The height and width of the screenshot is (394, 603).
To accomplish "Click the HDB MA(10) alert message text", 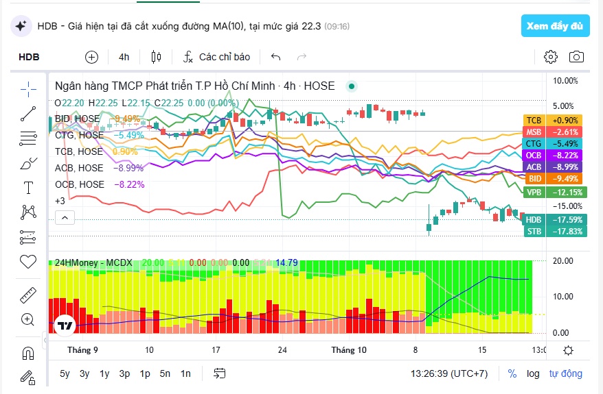I will [179, 26].
